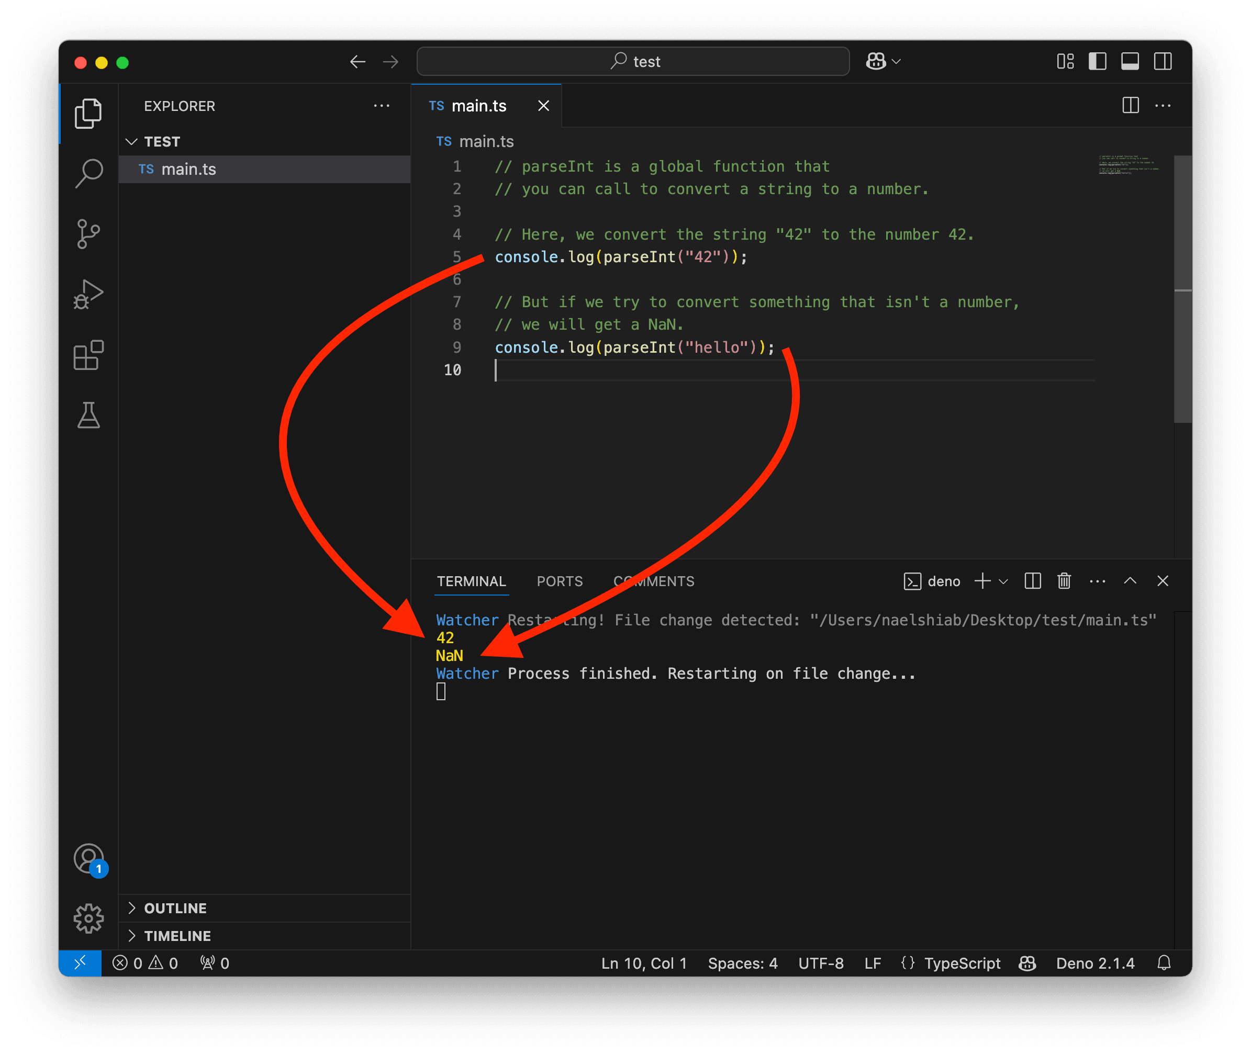
Task: Open the Extensions view
Action: coord(88,355)
